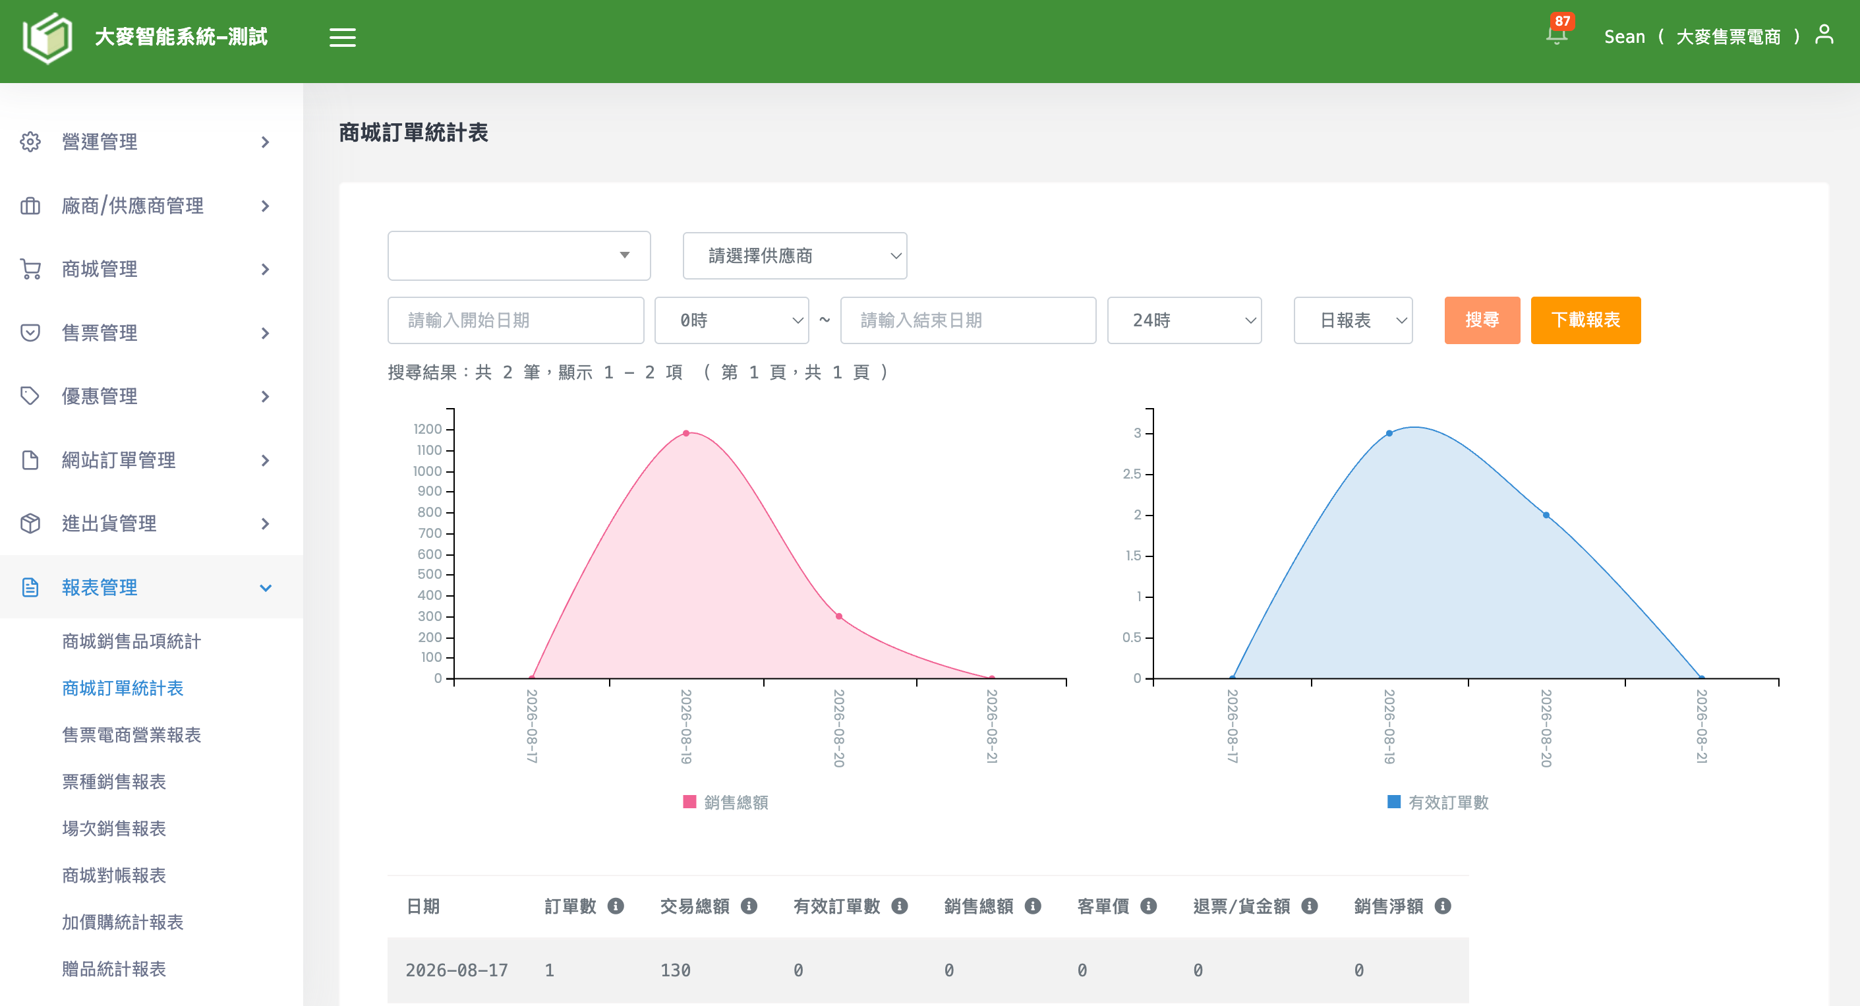Click the shopping cart icon for 商城管理
Image resolution: width=1860 pixels, height=1006 pixels.
click(30, 270)
